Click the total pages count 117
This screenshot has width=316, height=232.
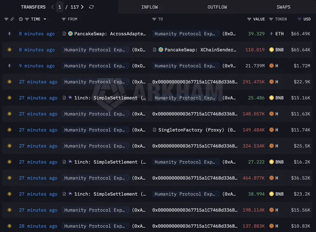tap(74, 7)
